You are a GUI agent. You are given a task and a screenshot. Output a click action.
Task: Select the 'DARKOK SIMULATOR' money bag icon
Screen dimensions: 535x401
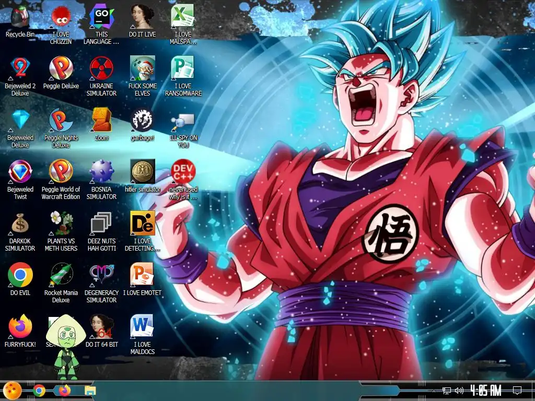pos(20,223)
